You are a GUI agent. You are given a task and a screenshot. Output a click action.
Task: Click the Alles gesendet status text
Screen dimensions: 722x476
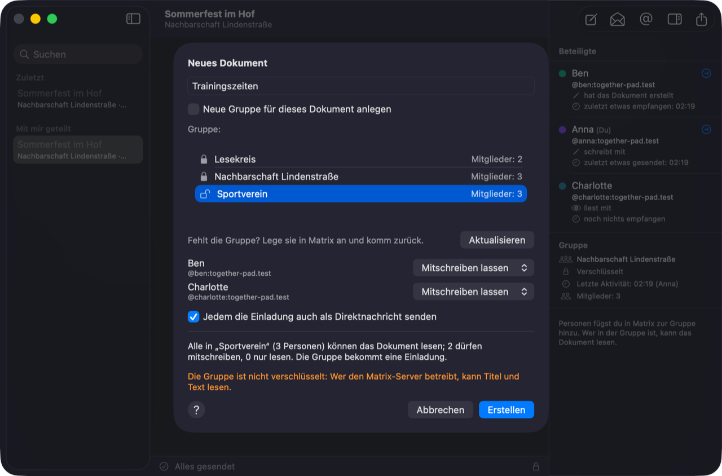(205, 466)
